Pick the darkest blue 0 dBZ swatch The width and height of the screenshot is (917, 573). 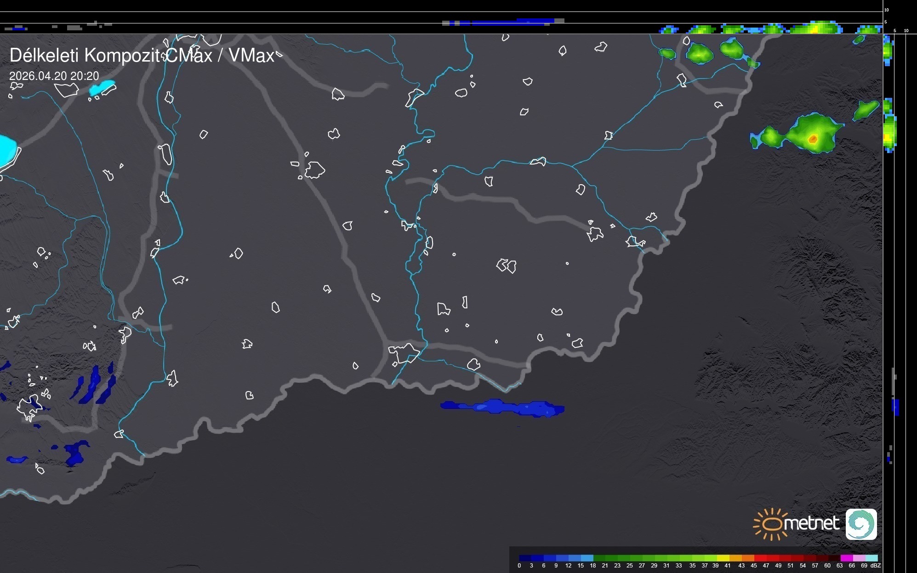point(525,558)
